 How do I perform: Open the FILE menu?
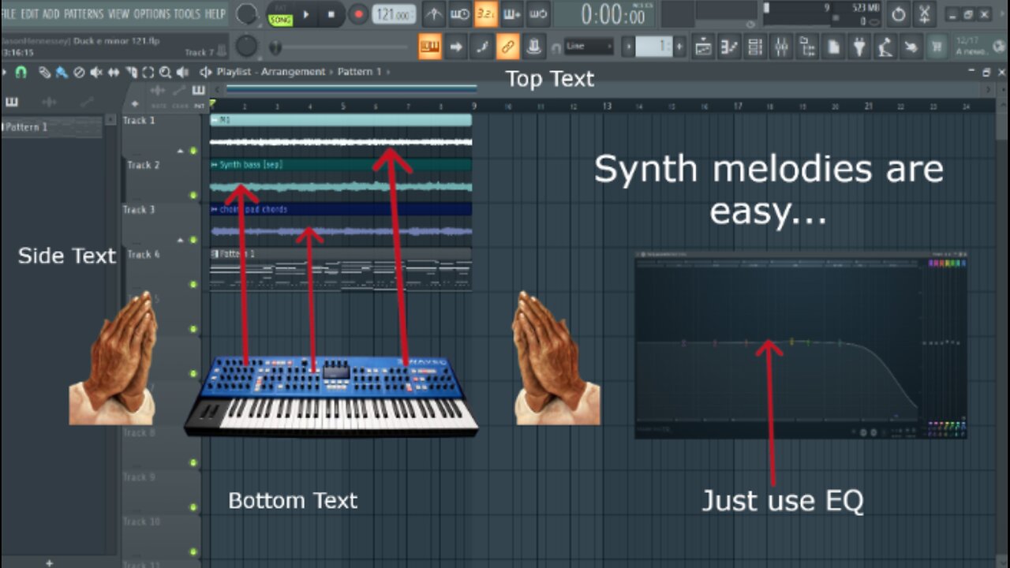point(8,14)
